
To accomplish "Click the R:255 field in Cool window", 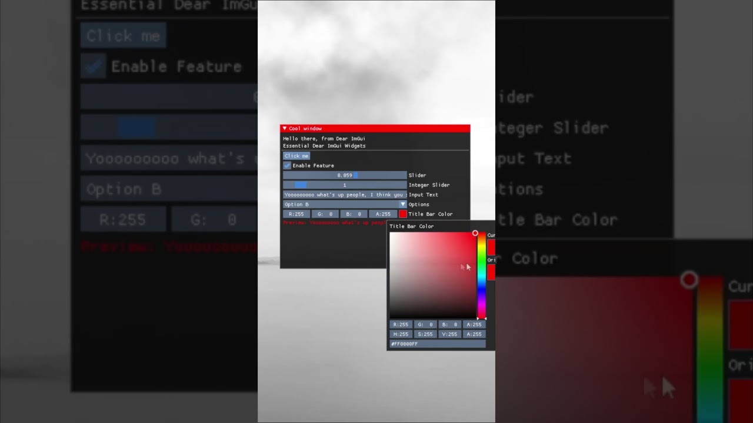I will 296,214.
